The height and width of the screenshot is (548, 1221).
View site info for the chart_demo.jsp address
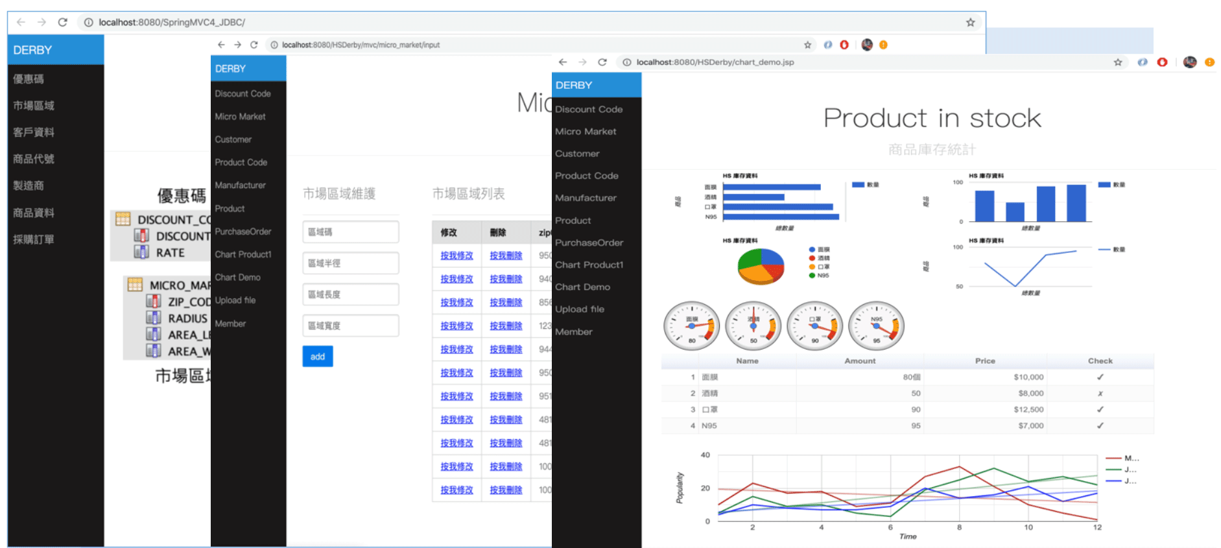[x=626, y=62]
